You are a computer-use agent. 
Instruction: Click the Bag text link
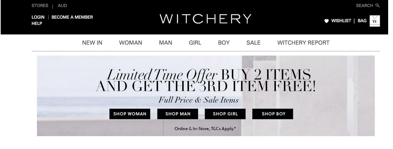pyautogui.click(x=362, y=21)
